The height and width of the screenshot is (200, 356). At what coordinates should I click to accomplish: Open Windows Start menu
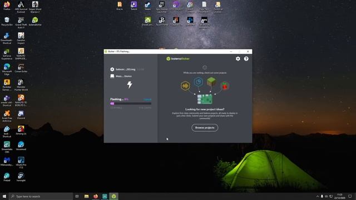(x=4, y=196)
